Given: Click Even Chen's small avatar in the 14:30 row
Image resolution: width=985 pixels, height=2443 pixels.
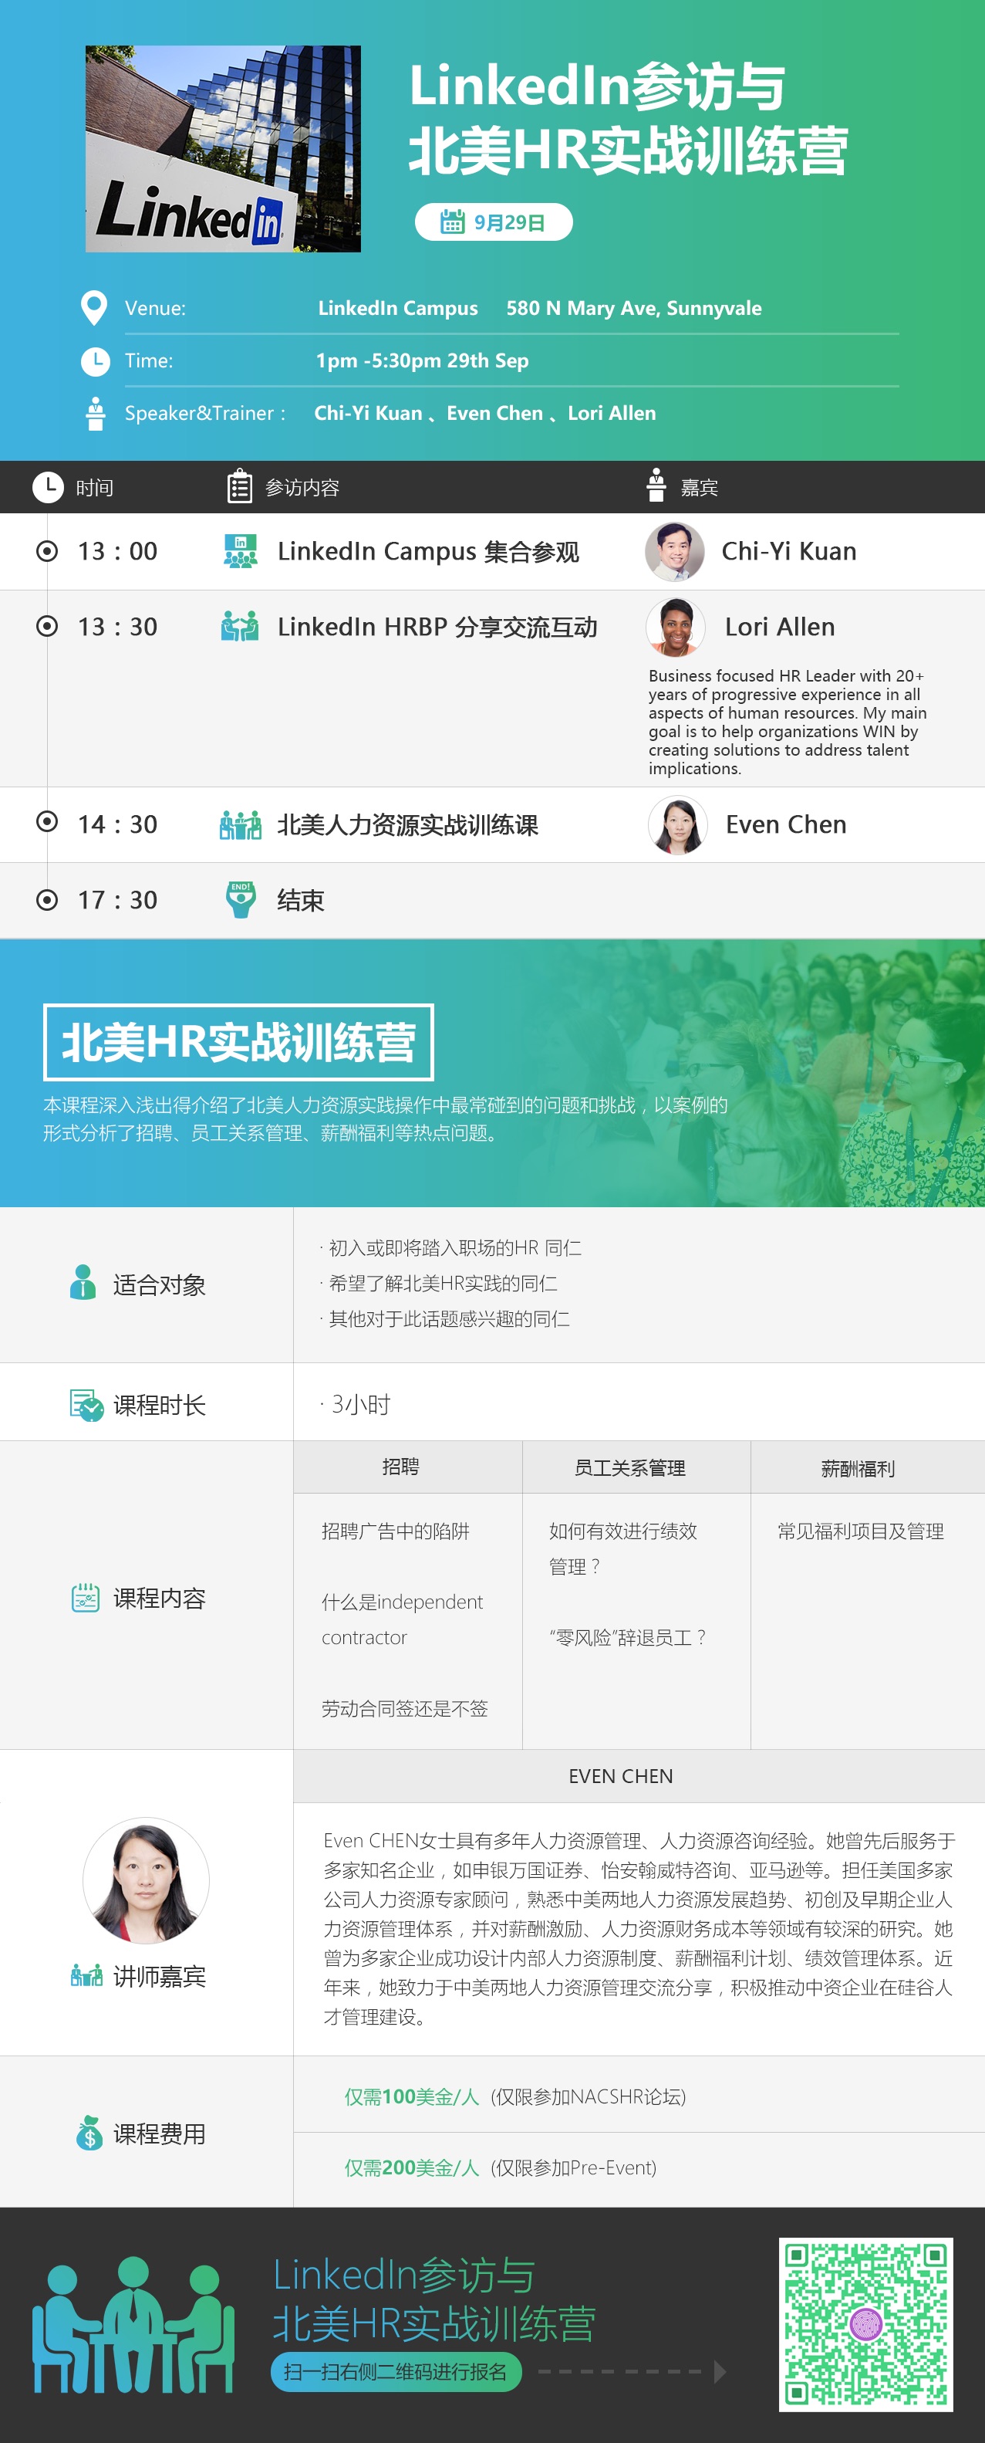Looking at the screenshot, I should 678,825.
